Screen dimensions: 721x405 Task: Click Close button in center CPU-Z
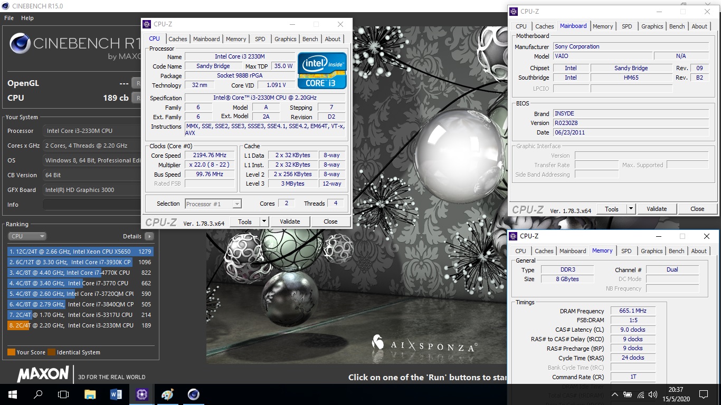coord(330,222)
